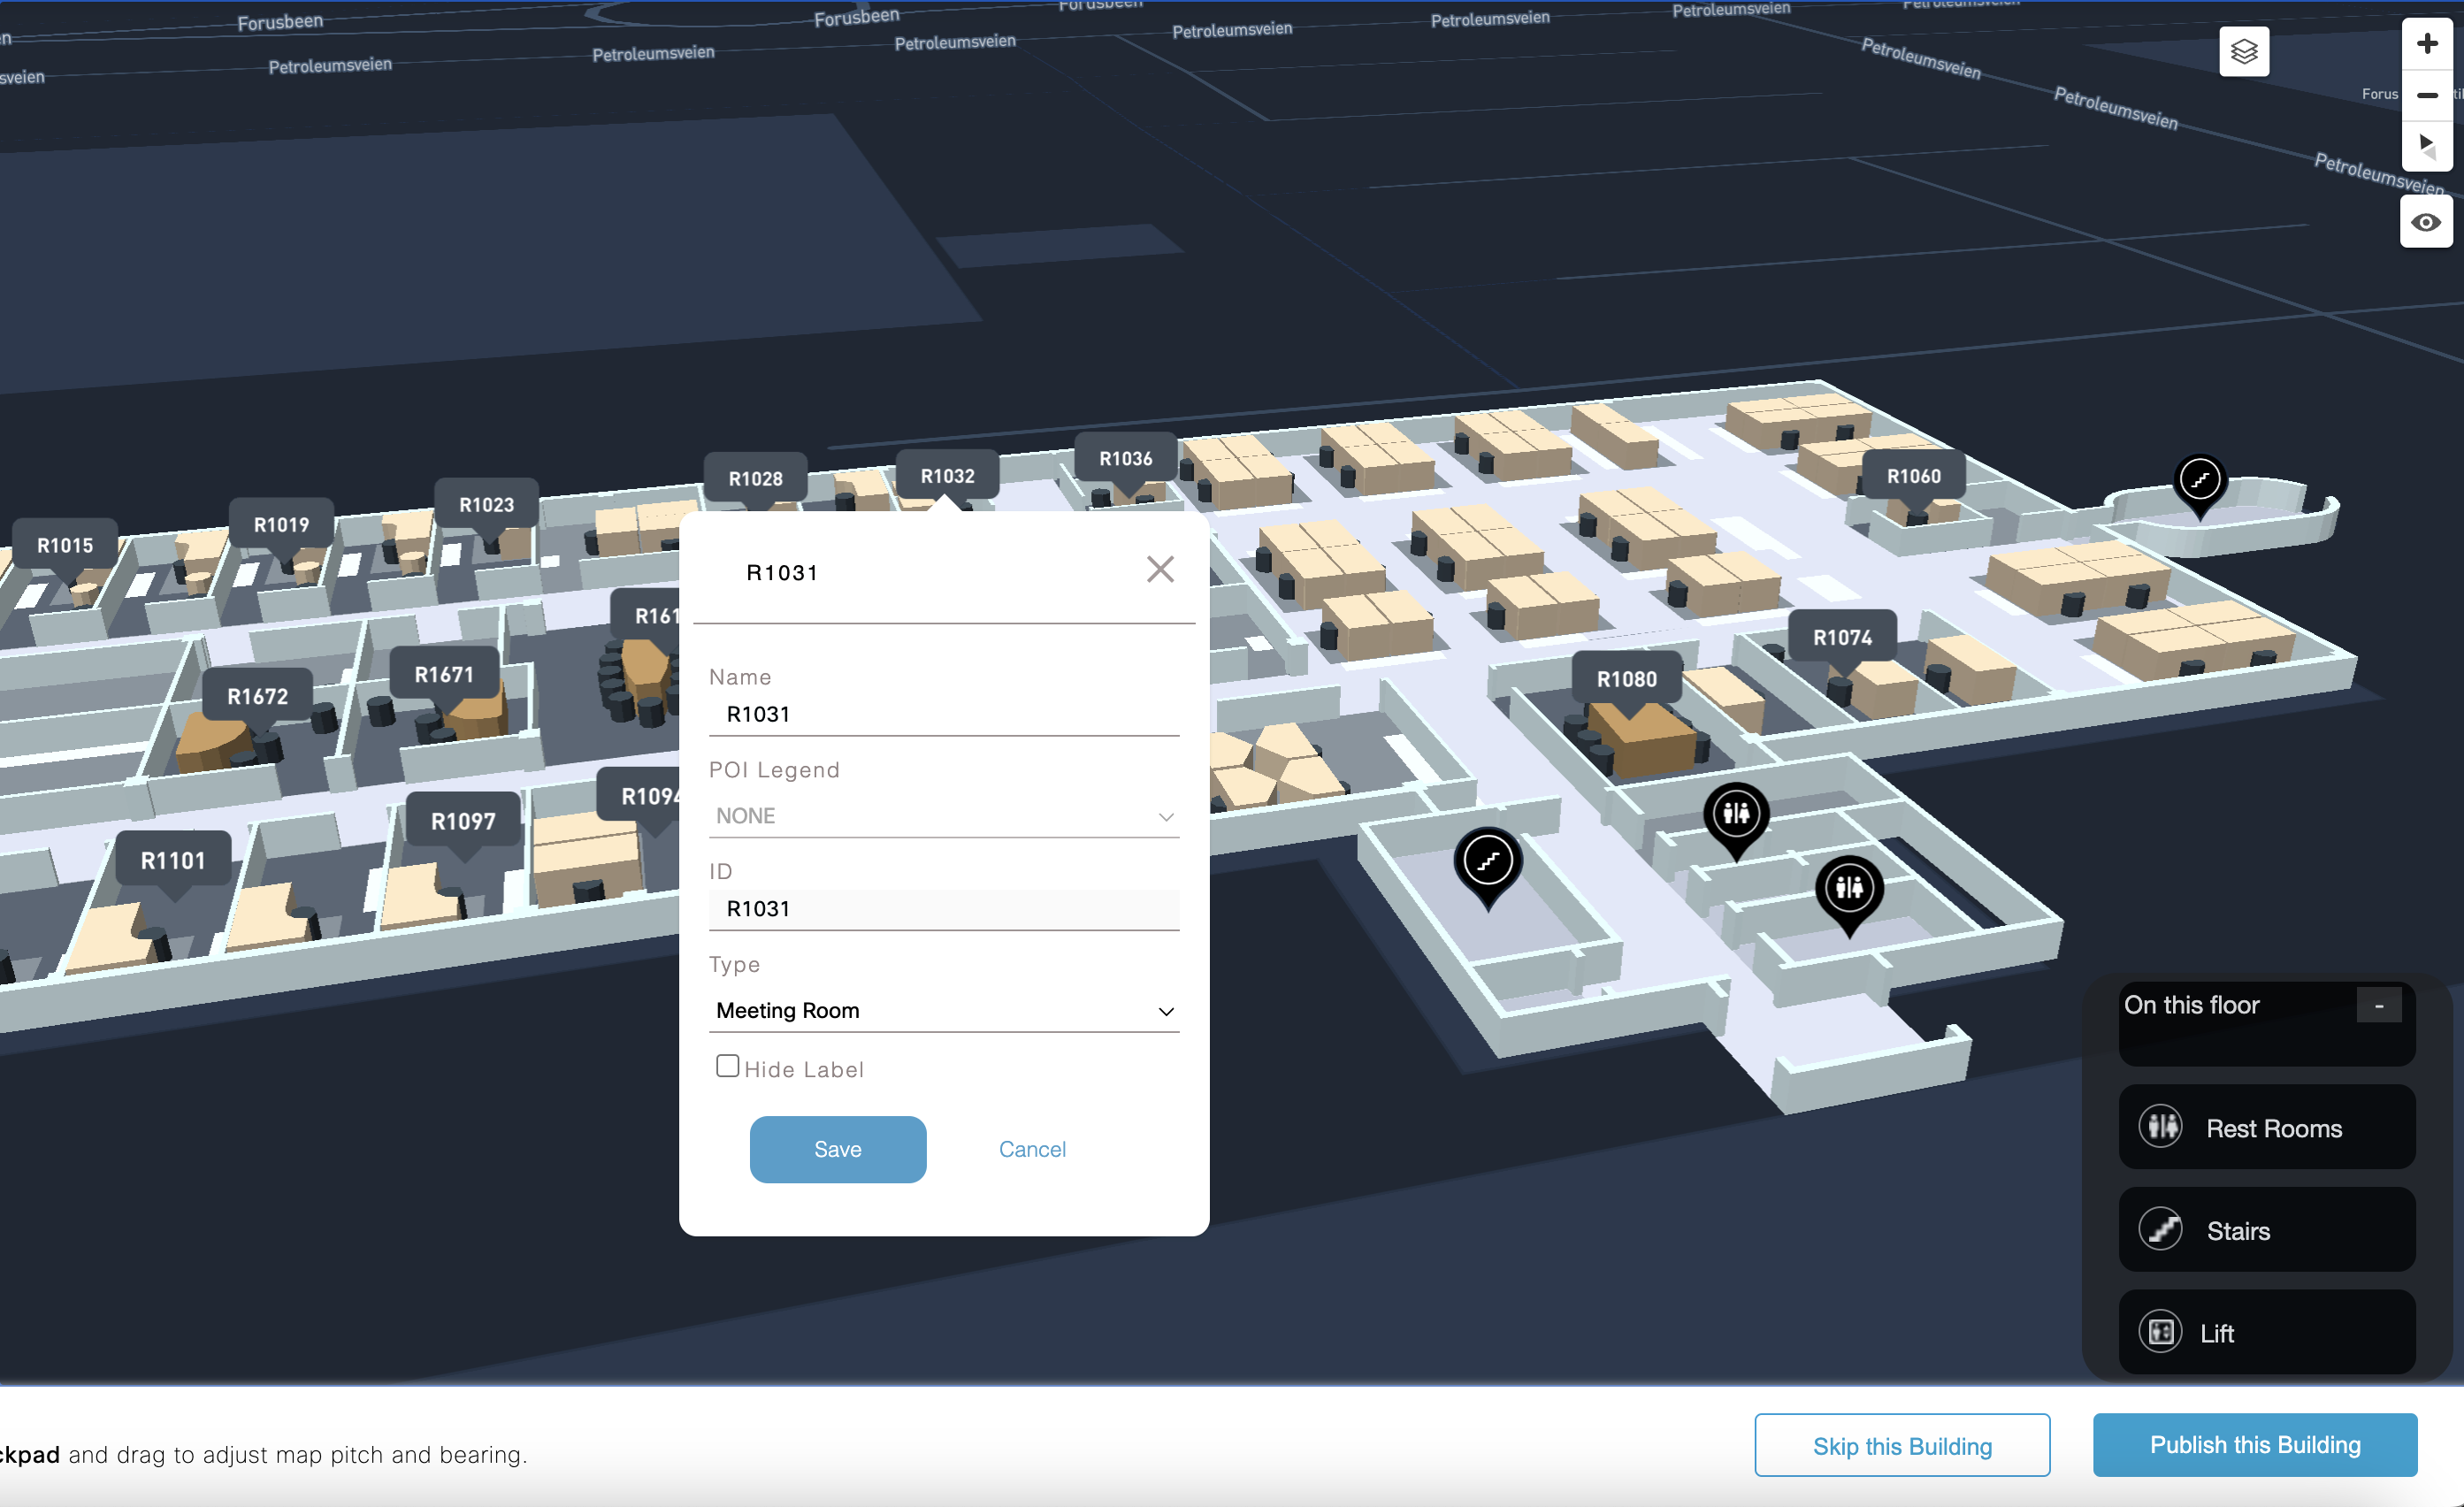Cancel editing room R1031
Image resolution: width=2464 pixels, height=1507 pixels.
click(x=1031, y=1149)
